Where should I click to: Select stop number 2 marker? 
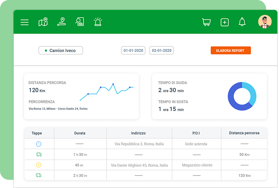[x=39, y=165]
